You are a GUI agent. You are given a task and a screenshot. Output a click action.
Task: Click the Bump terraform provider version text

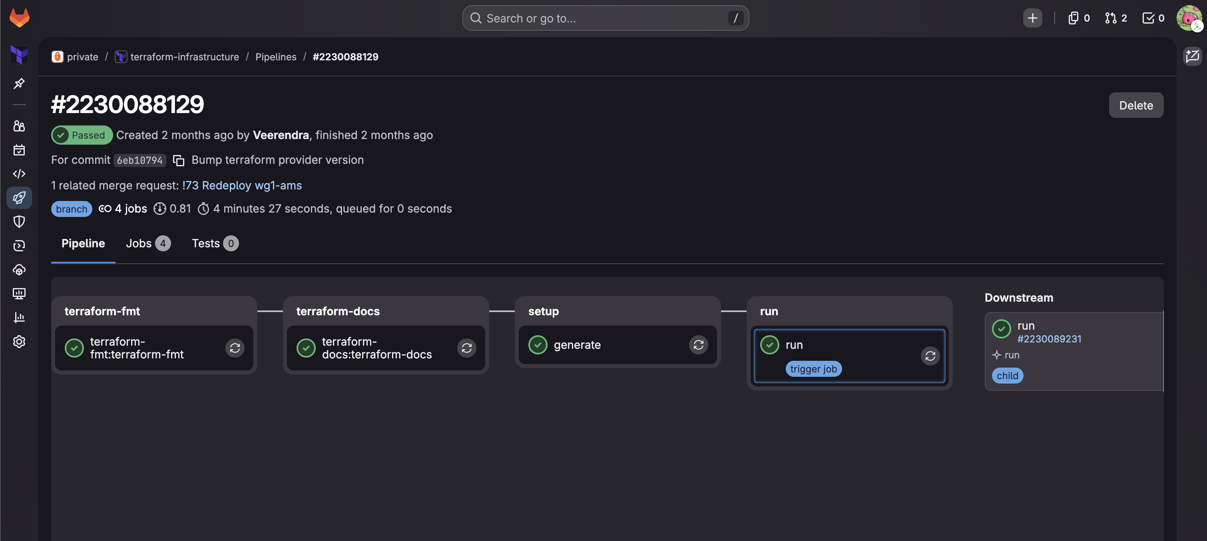click(x=277, y=160)
